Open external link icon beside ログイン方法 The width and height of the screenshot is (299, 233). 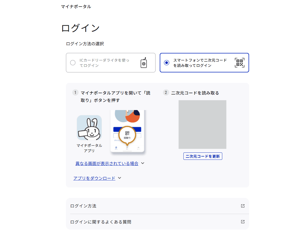(x=243, y=206)
